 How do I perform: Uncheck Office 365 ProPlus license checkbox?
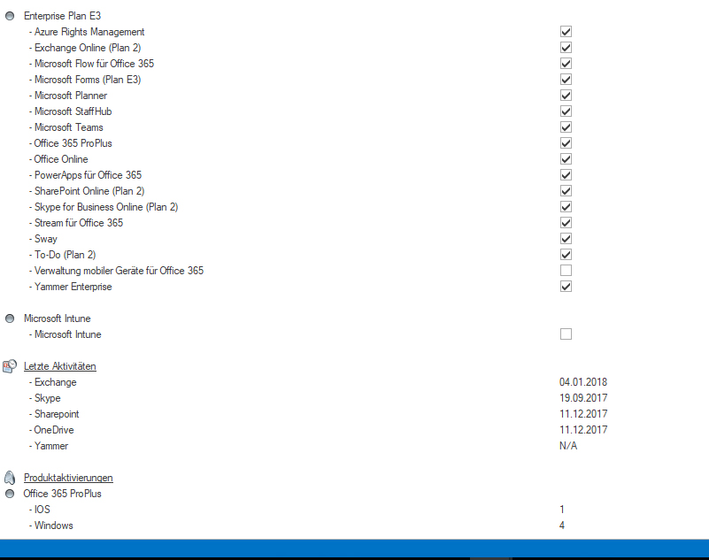point(566,143)
